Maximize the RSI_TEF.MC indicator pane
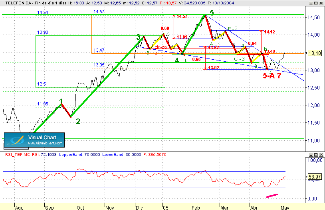The width and height of the screenshot is (325, 210). (x=316, y=155)
